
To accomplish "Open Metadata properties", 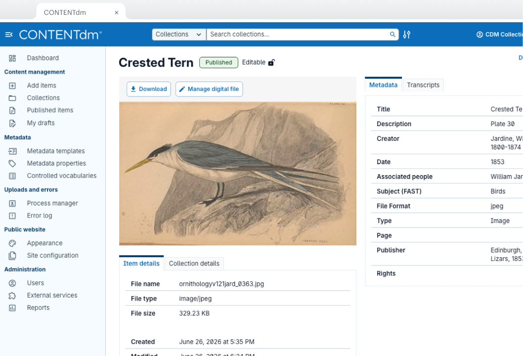I will point(56,164).
